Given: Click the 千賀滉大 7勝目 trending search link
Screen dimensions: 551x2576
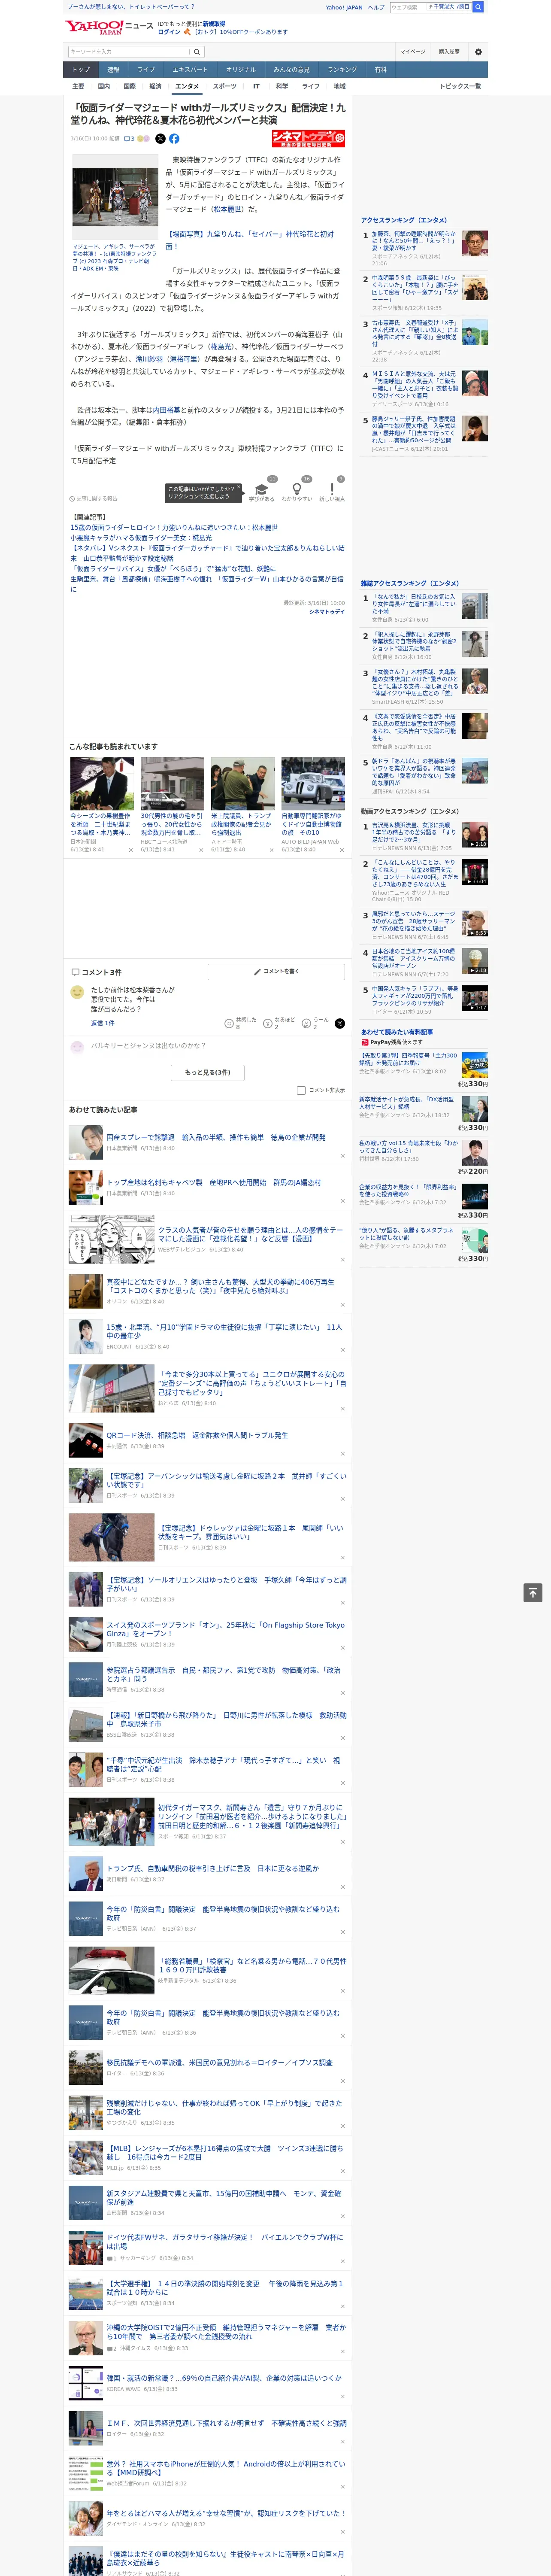Looking at the screenshot, I should pos(450,7).
